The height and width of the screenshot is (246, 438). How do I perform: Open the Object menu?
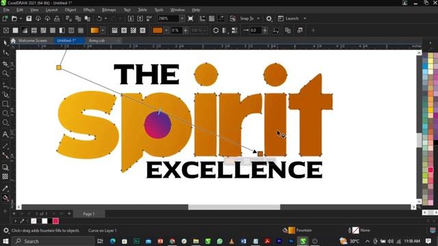point(70,10)
